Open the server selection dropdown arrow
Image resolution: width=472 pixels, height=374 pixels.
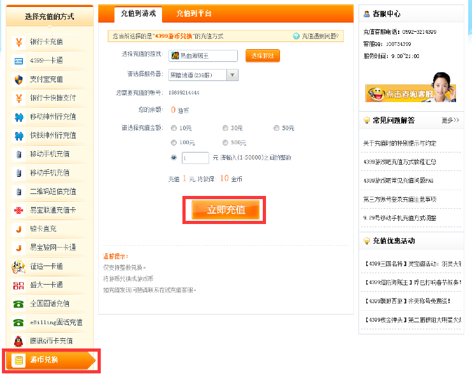(x=232, y=75)
